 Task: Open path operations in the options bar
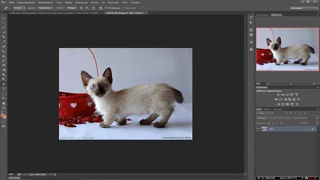pos(81,8)
